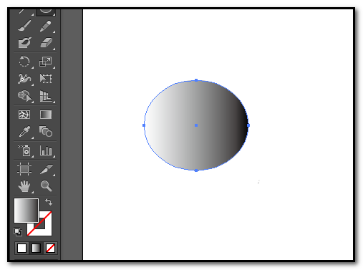Click the bottom anchor point of the ellipse
The height and width of the screenshot is (270, 363).
[196, 170]
